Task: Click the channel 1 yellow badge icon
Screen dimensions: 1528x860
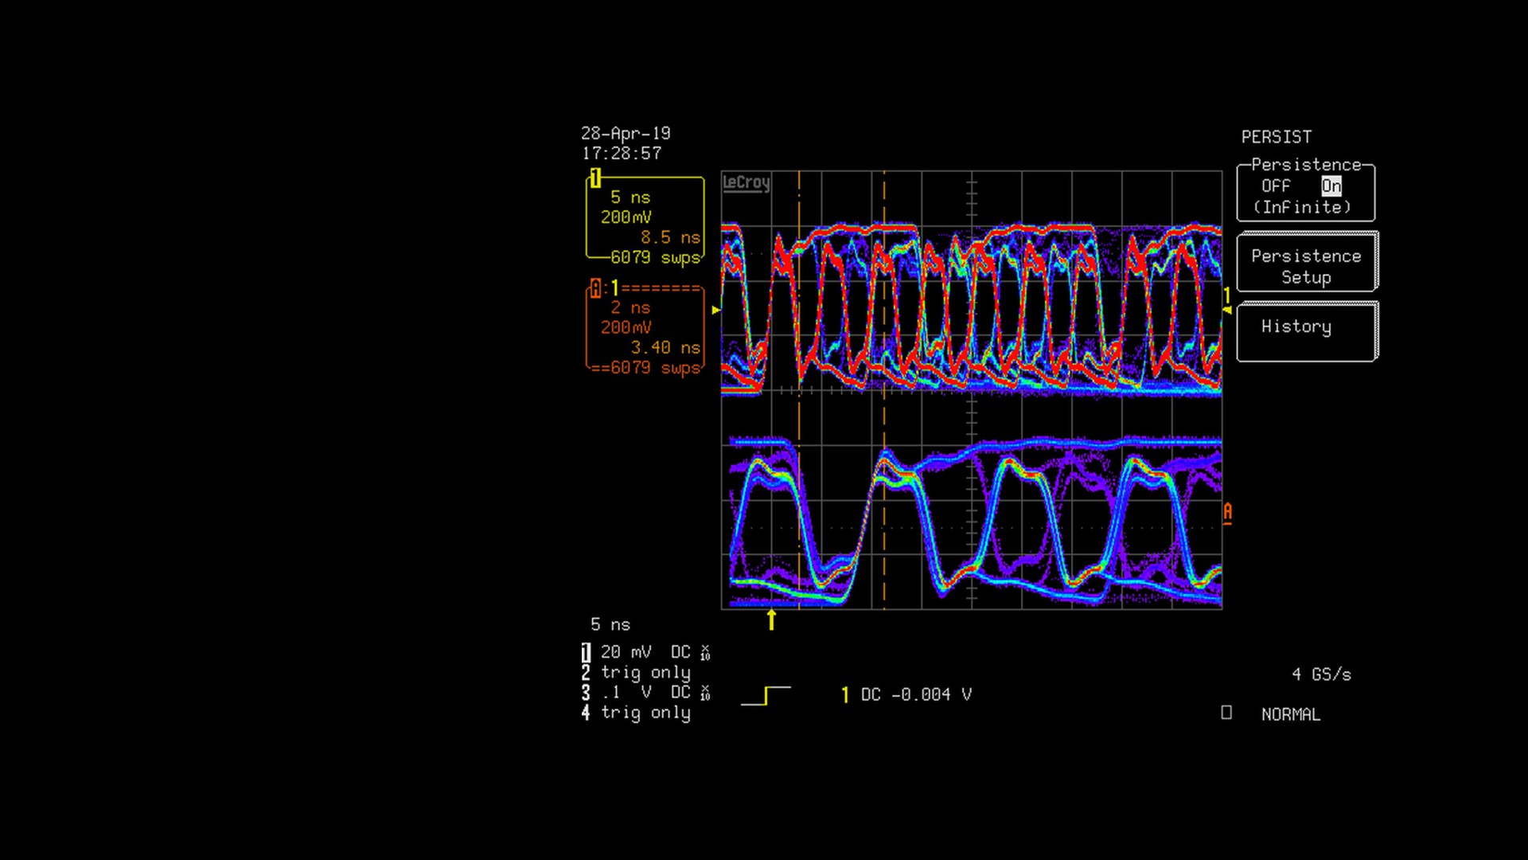Action: (x=595, y=178)
